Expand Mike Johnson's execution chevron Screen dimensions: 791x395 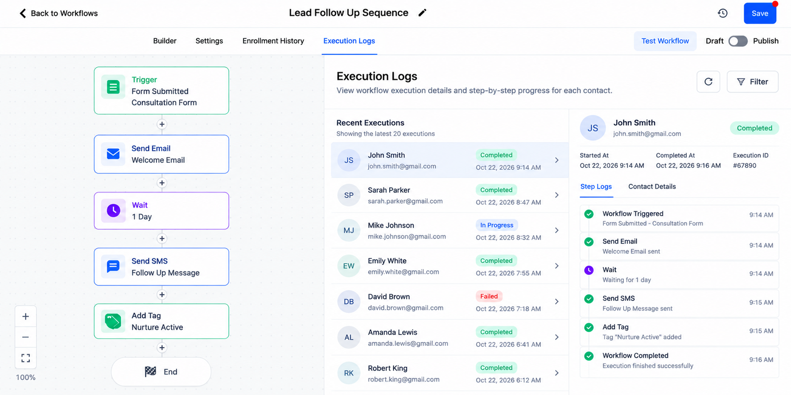556,230
